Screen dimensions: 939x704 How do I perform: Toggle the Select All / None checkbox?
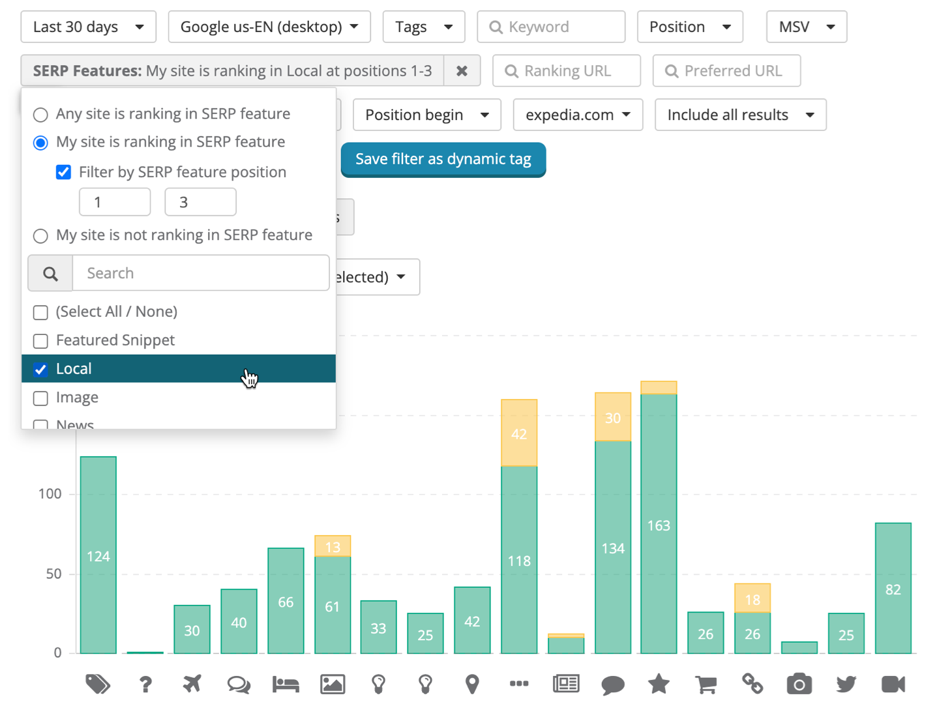click(40, 312)
